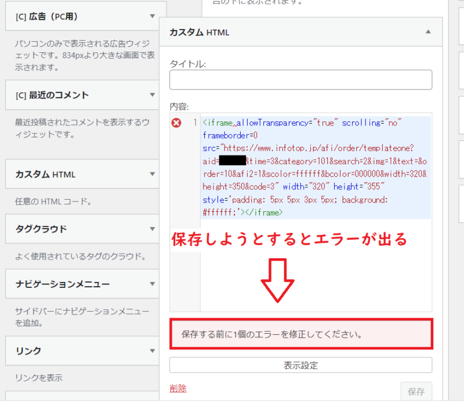Screen dimensions: 464x404
Task: Expand the タグクラウド widget arrow
Action: coord(152,229)
